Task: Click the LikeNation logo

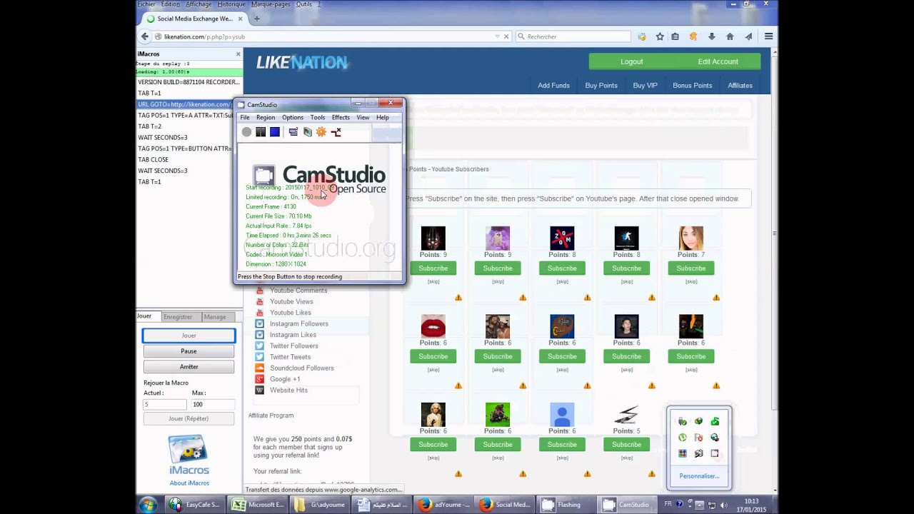Action: click(x=301, y=63)
